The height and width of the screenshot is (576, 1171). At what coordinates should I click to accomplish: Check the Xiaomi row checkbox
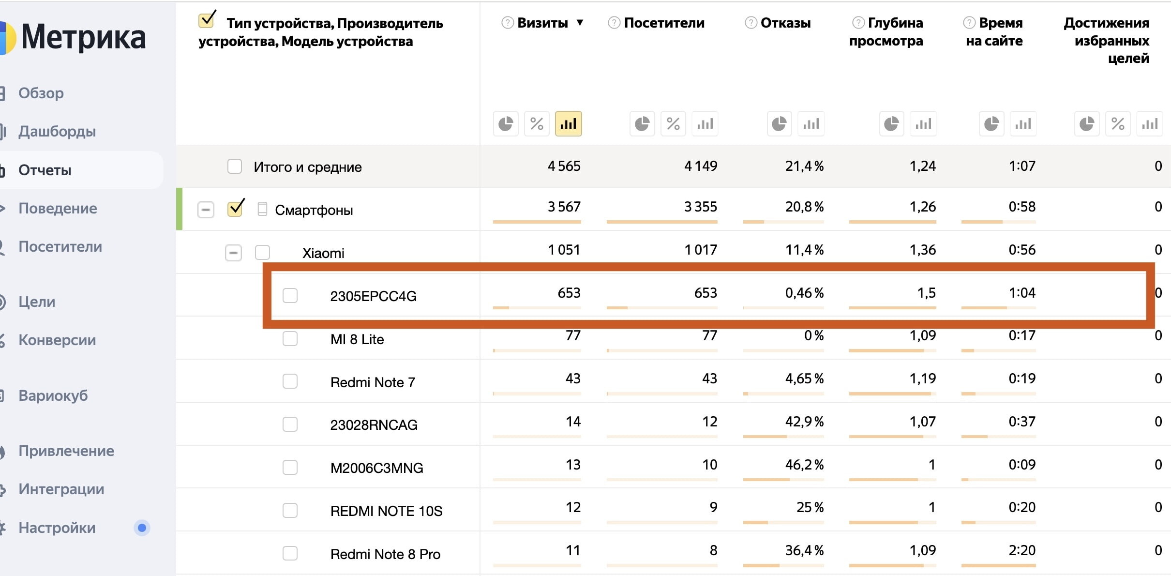click(x=262, y=252)
